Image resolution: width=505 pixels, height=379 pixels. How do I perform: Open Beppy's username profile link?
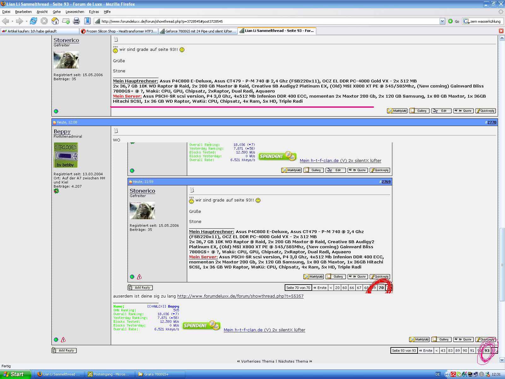(62, 131)
